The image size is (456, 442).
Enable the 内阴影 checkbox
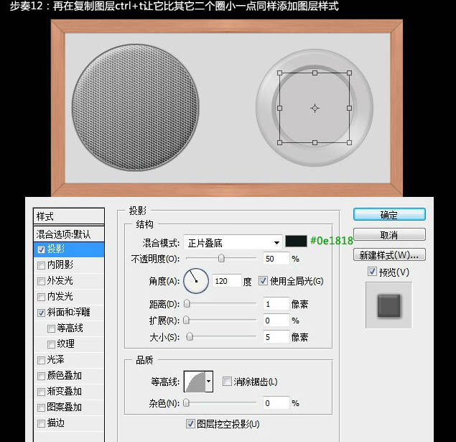click(42, 265)
